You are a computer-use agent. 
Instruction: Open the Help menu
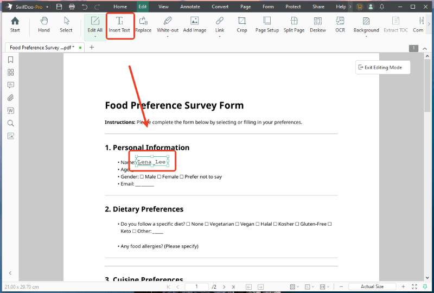(341, 7)
